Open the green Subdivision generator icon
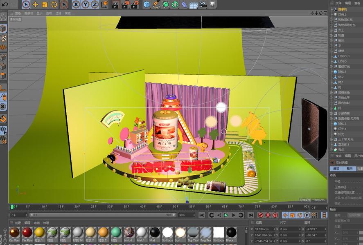The width and height of the screenshot is (363, 245). (165, 4)
